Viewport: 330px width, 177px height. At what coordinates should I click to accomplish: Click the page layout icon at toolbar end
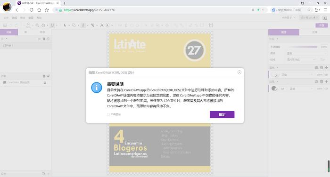click(211, 25)
